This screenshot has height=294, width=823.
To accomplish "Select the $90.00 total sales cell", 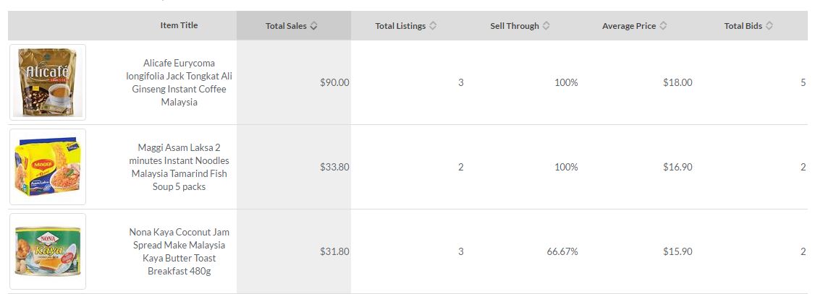I will (334, 82).
